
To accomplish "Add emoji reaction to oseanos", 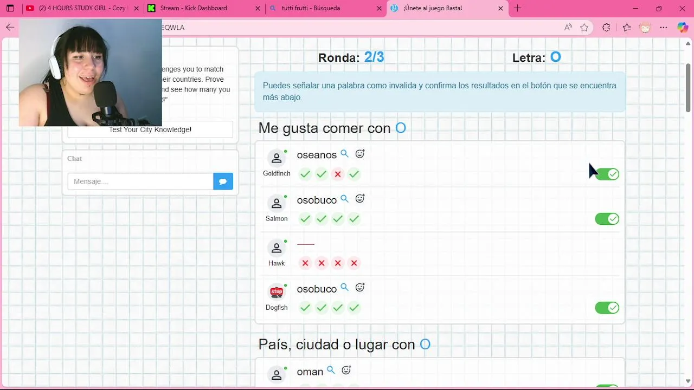I will click(x=360, y=154).
